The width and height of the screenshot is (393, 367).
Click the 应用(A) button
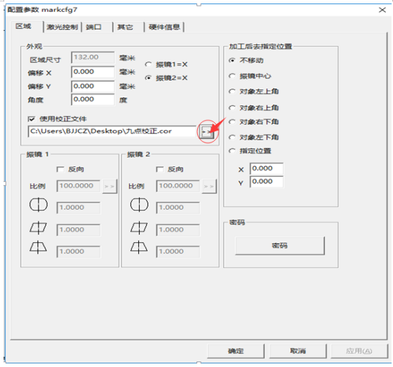359,351
